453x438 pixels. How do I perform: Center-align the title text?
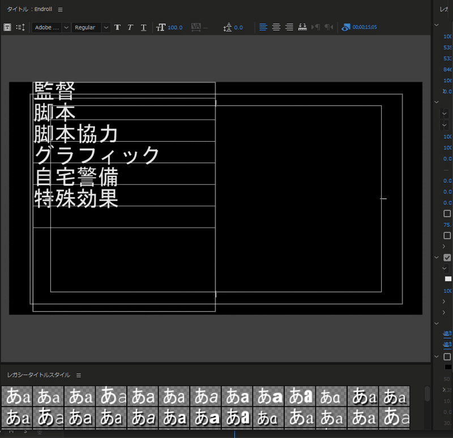[x=276, y=27]
